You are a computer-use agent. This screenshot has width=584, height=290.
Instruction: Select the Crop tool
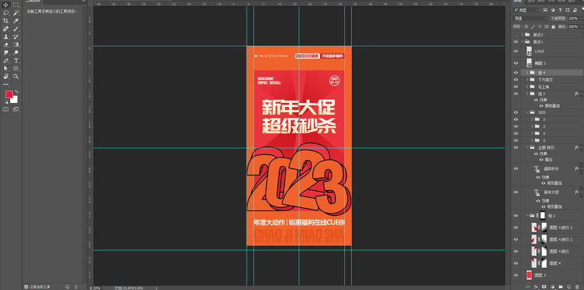(x=6, y=21)
